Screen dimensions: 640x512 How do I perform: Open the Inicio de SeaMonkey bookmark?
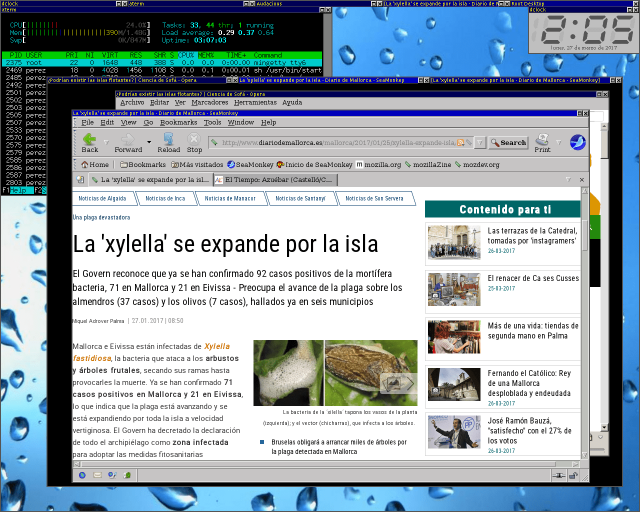[x=314, y=164]
